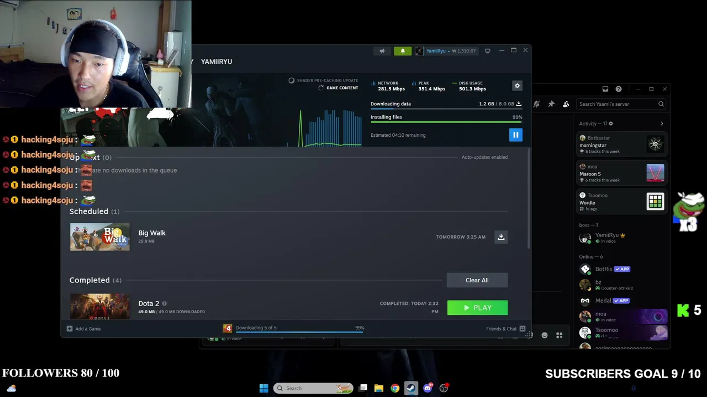This screenshot has height=397, width=707.
Task: Open the Windows Start menu
Action: (x=263, y=388)
